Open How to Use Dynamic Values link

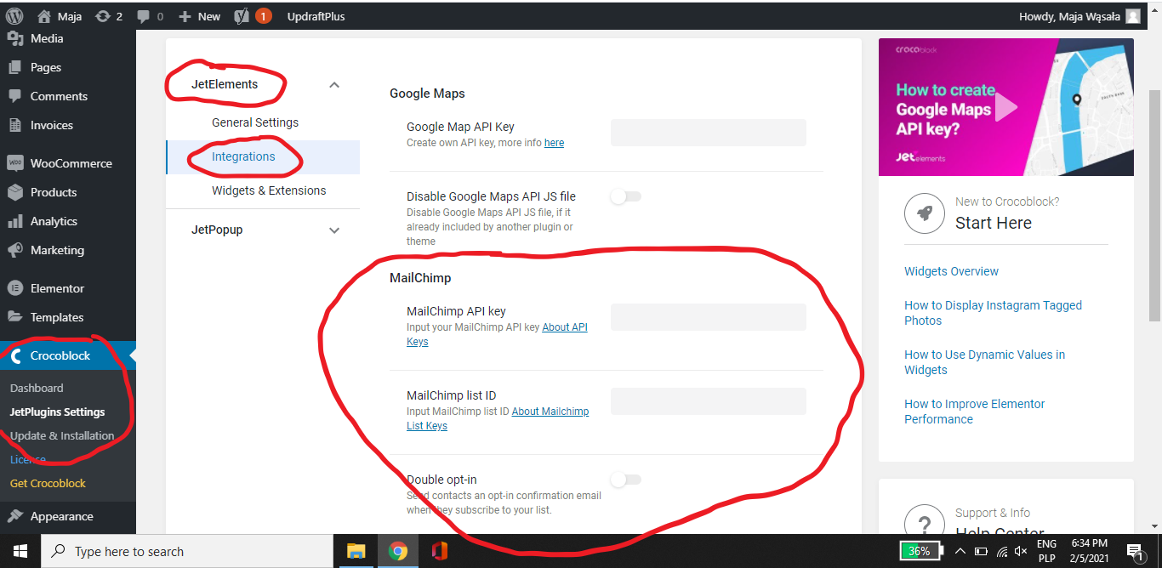984,362
